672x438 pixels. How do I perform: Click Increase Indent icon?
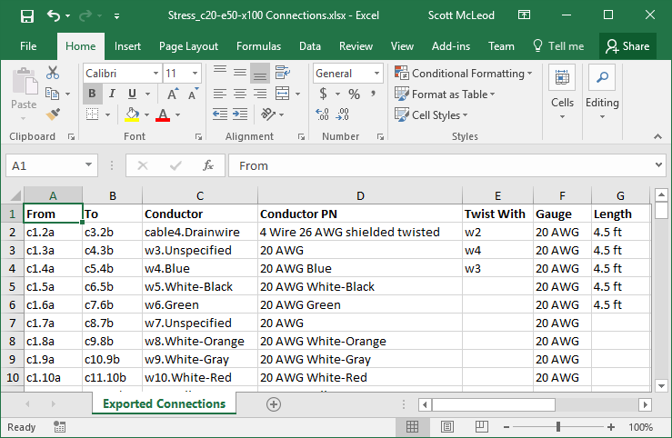pyautogui.click(x=240, y=114)
